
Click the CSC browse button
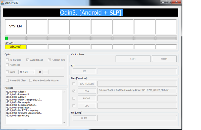87,106
